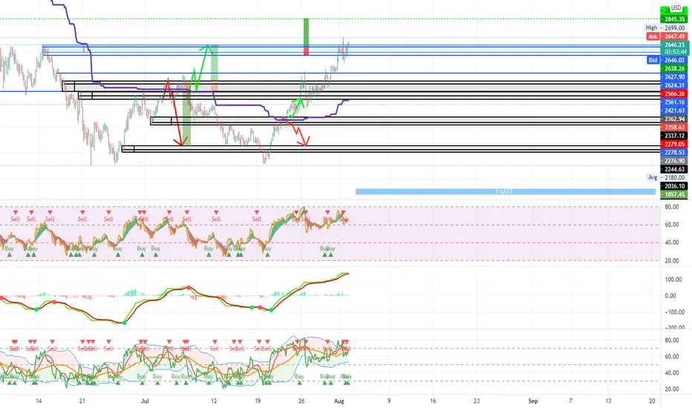The image size is (692, 408).
Task: Click date 19 on the time axis
Action: pyautogui.click(x=258, y=401)
